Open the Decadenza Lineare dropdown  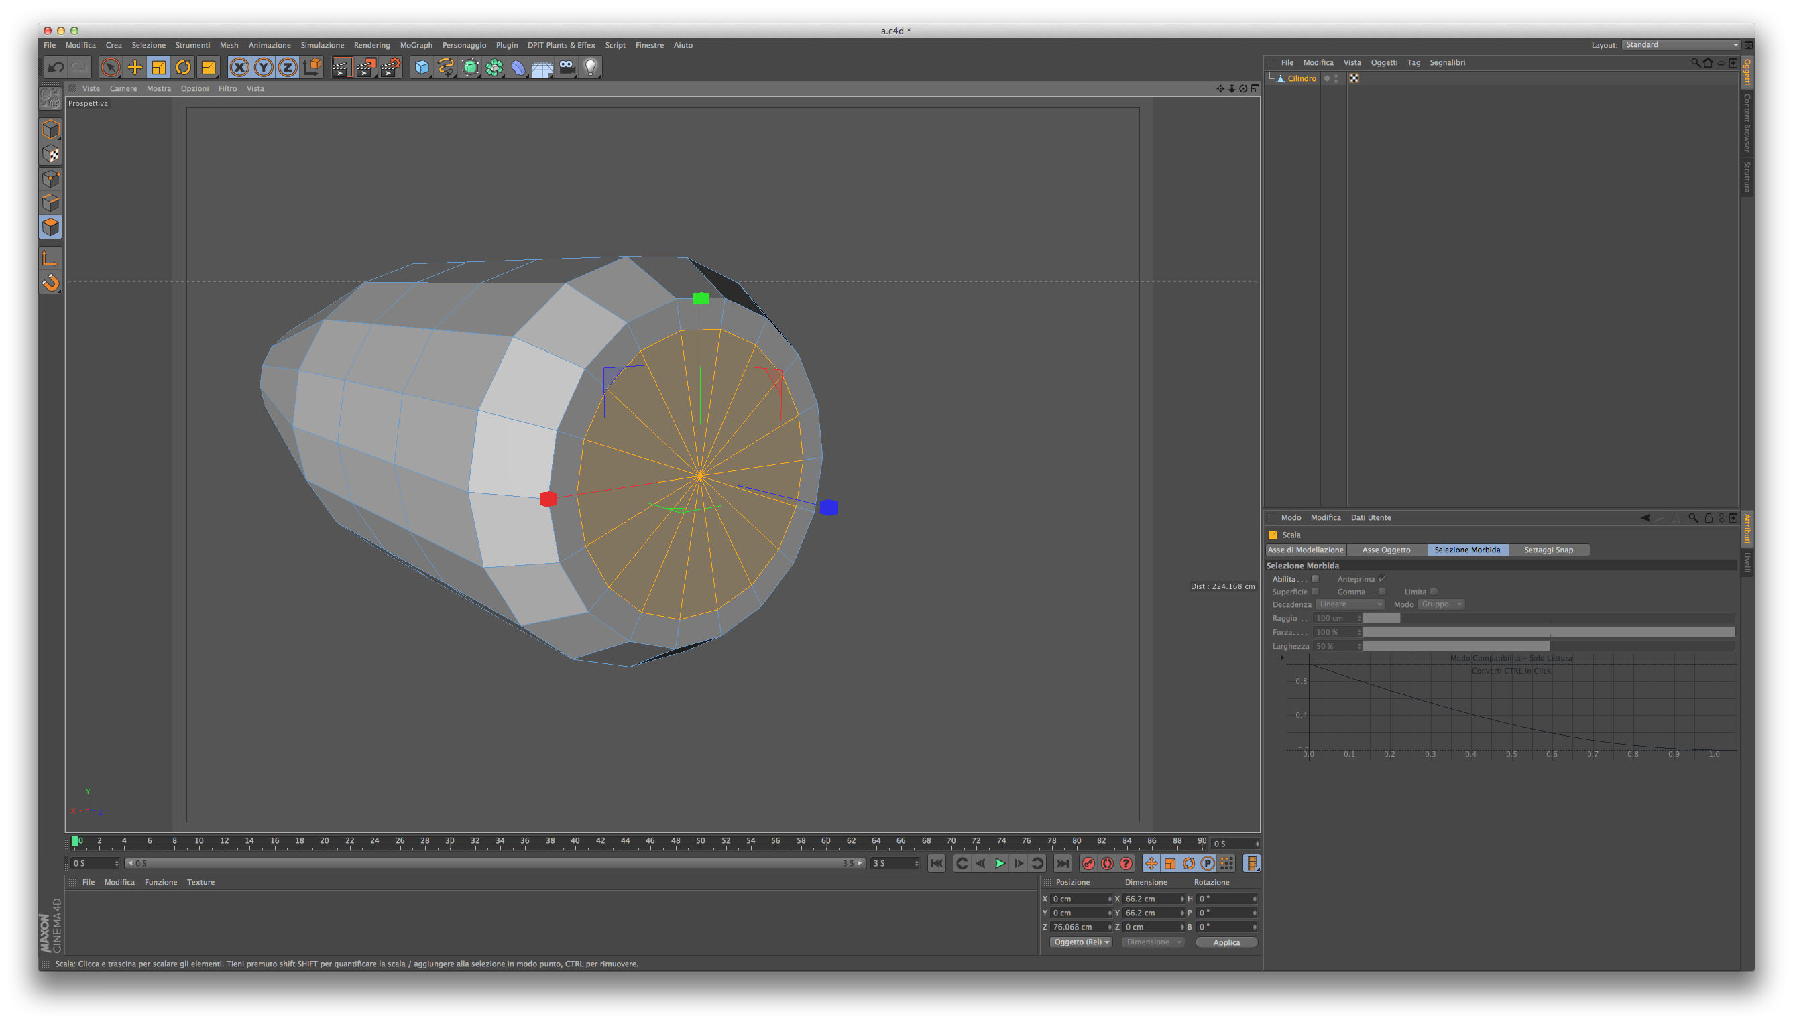pos(1349,604)
